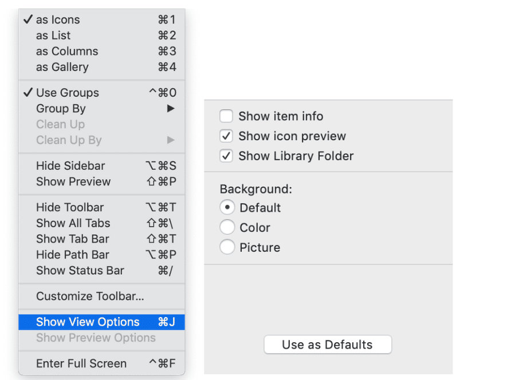This screenshot has width=519, height=380.
Task: Click highlighted 'Show View Options' item
Action: [101, 322]
